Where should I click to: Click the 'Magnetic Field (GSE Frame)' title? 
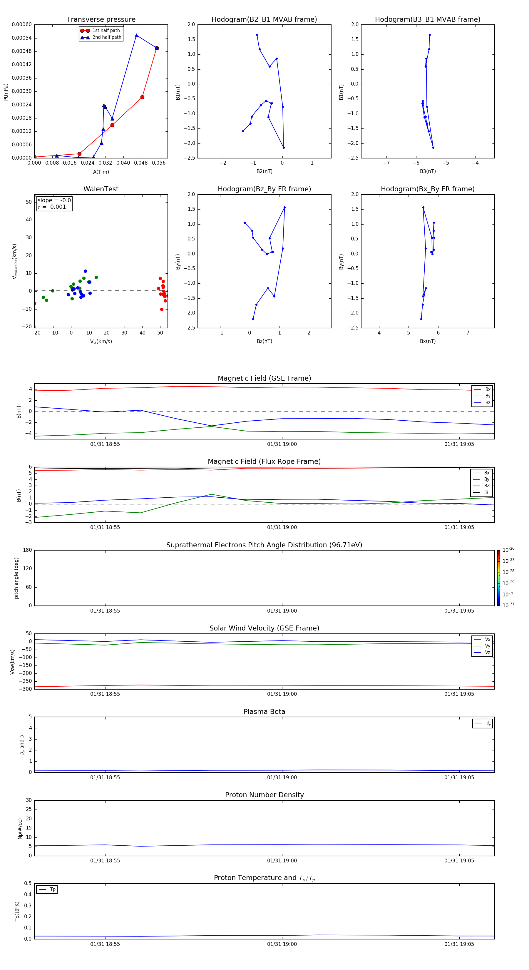pos(264,378)
